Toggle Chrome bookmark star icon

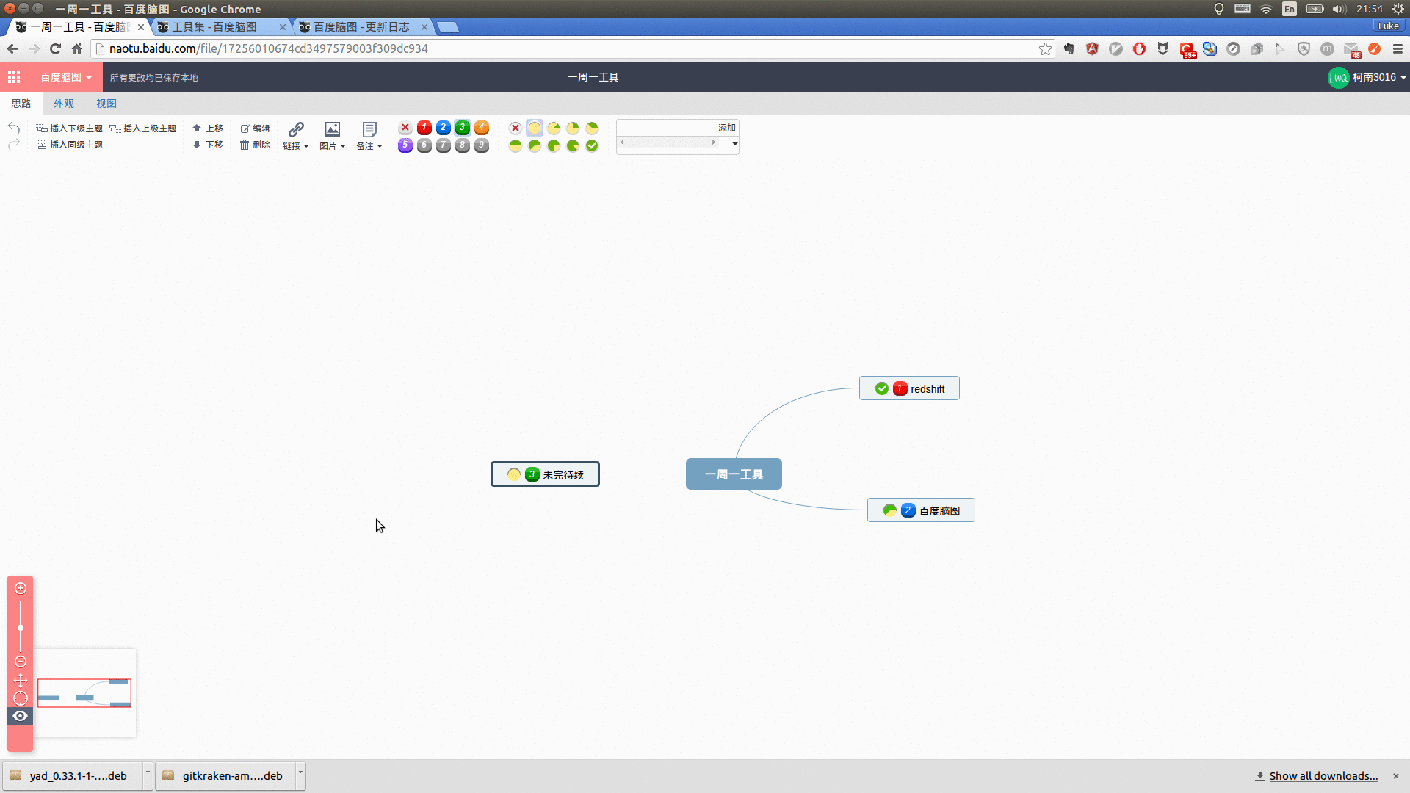coord(1045,48)
